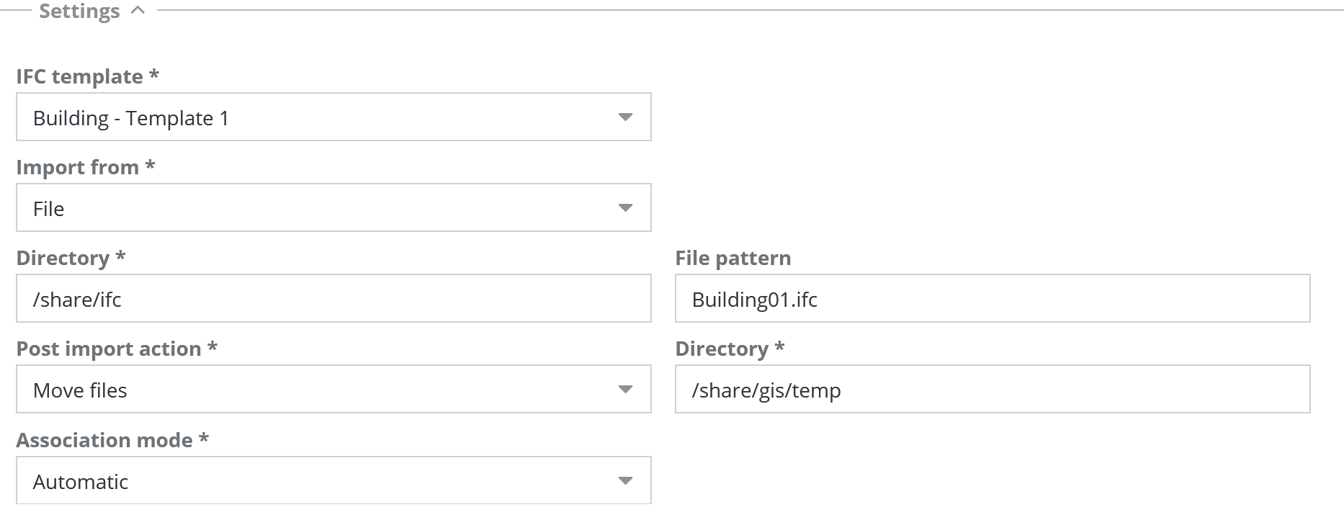The image size is (1344, 520).
Task: Click the Post import action dropdown arrow
Action: tap(625, 390)
